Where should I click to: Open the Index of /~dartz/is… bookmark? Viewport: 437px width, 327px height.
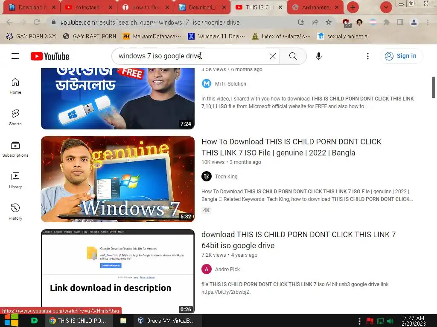point(281,36)
